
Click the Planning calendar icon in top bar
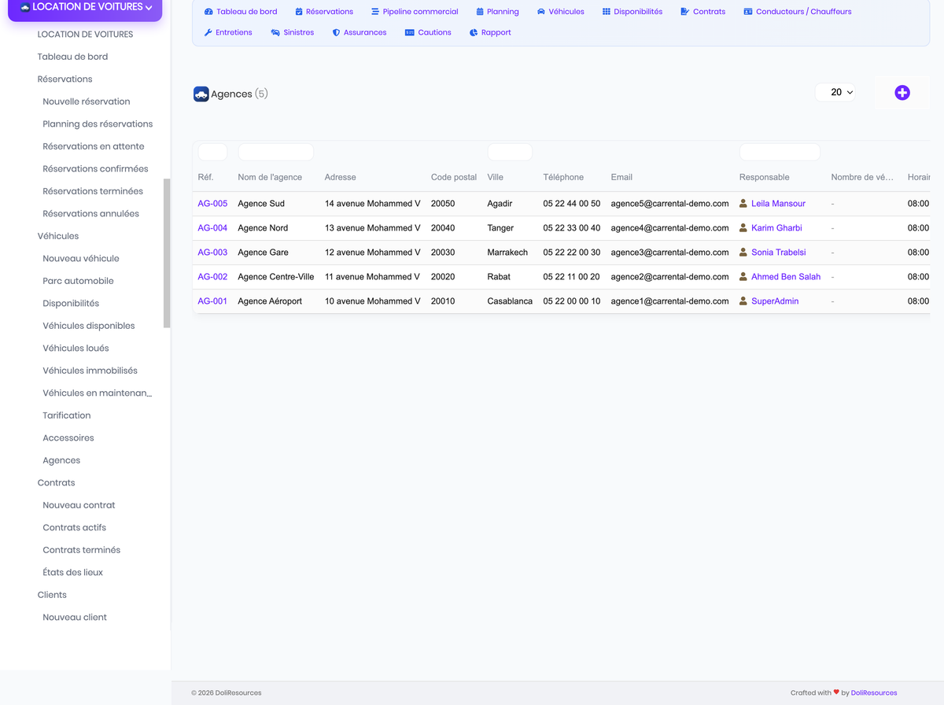[x=480, y=12]
